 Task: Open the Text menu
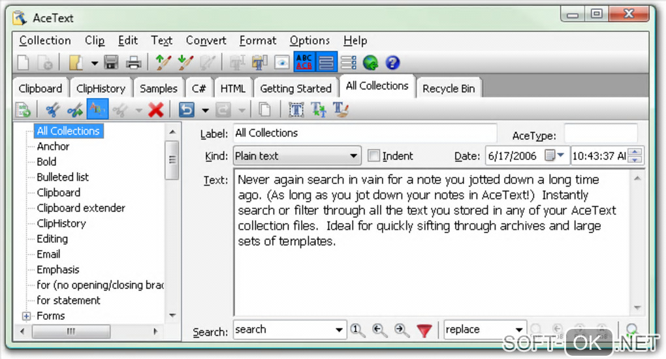point(162,40)
